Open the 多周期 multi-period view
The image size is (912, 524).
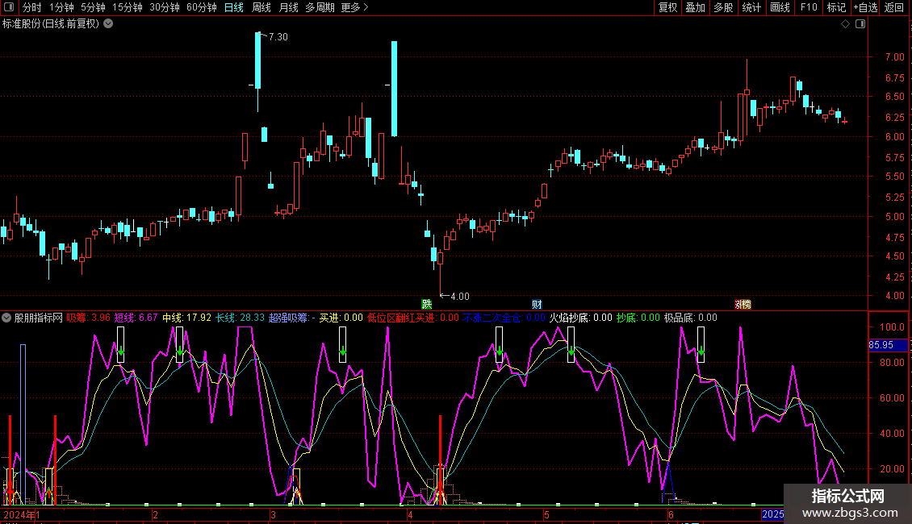coord(320,7)
